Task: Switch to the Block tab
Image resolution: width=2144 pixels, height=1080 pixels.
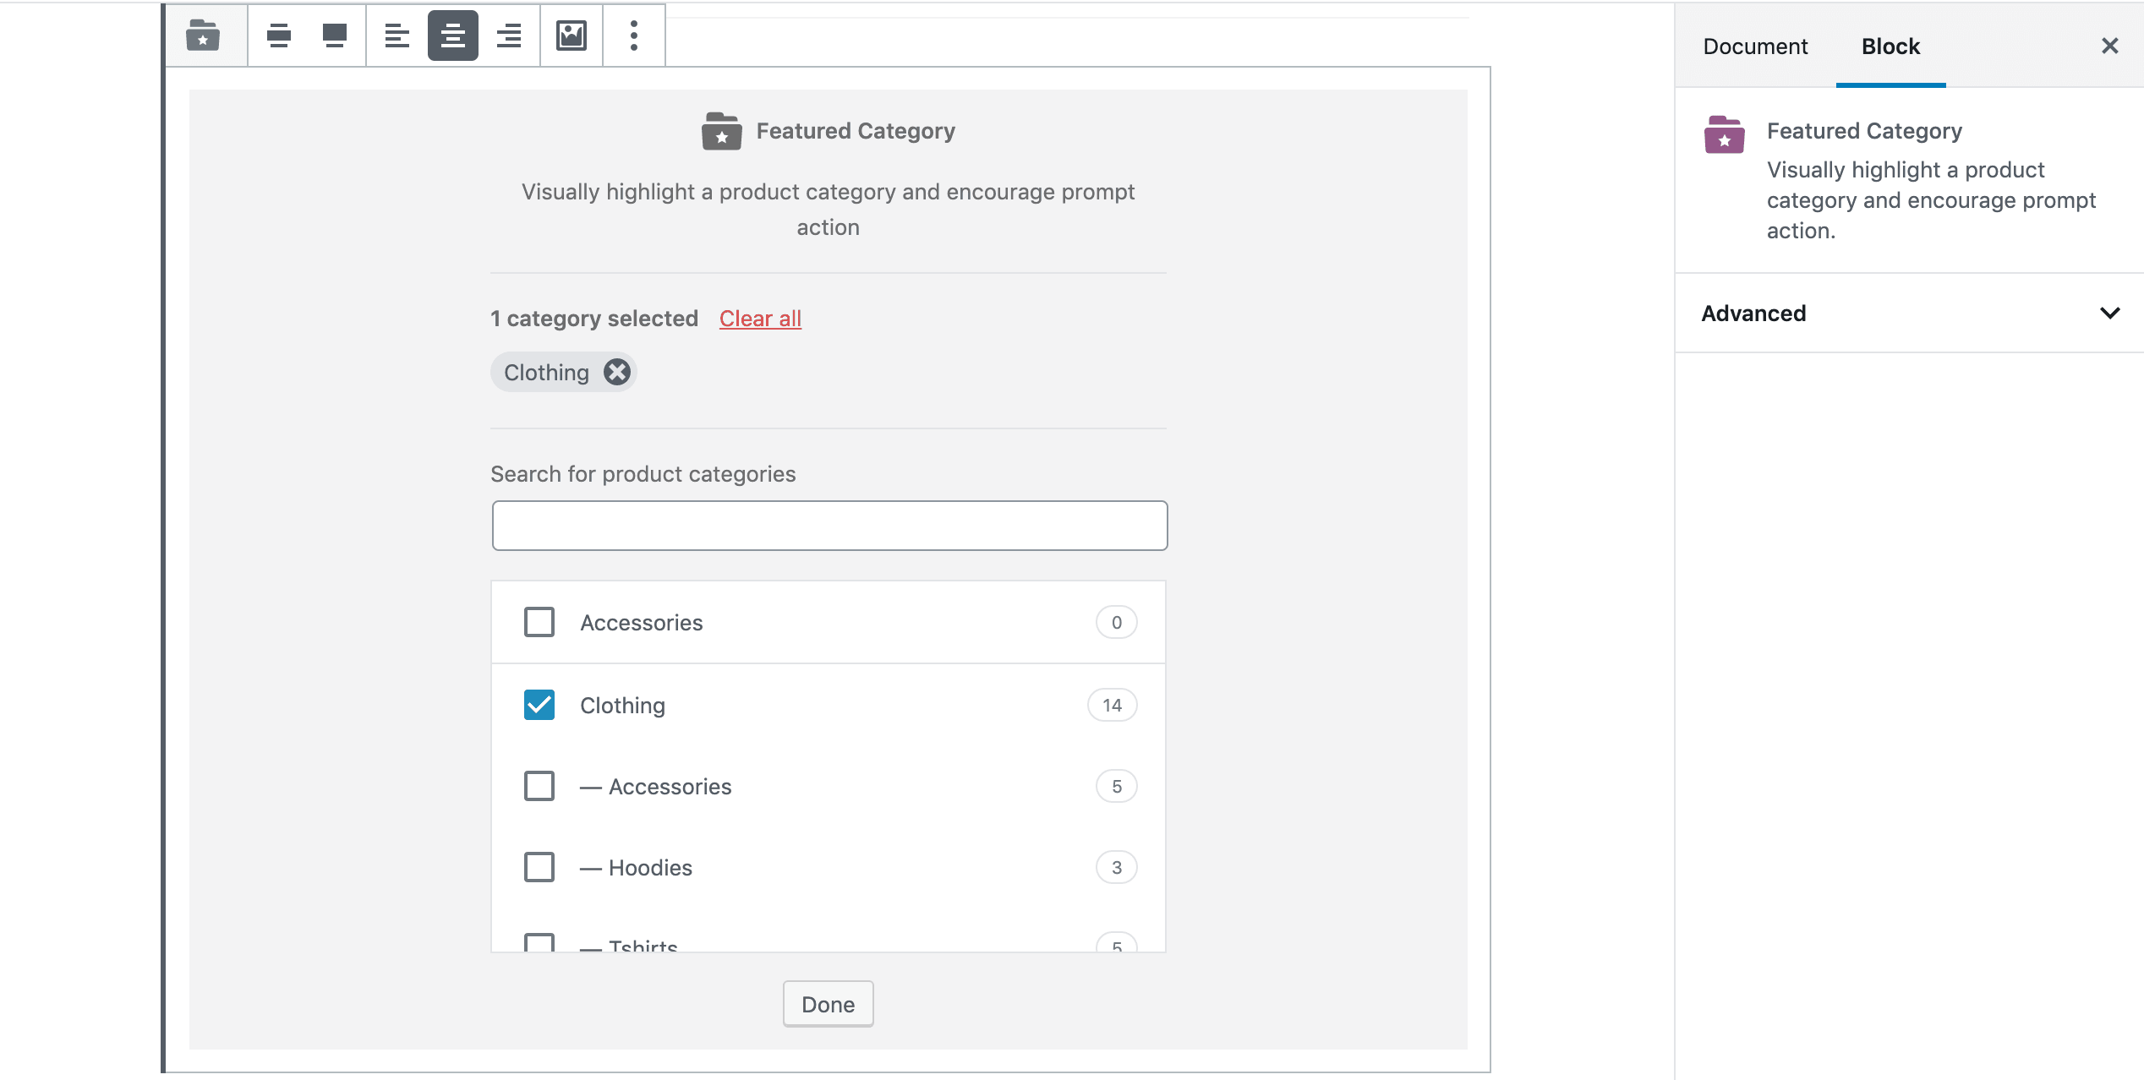Action: pos(1890,46)
